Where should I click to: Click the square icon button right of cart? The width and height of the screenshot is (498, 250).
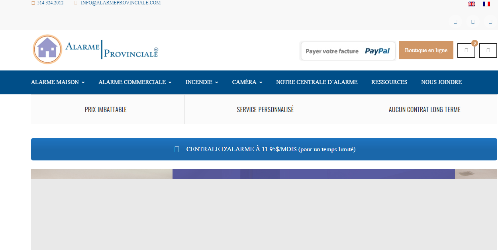point(488,51)
